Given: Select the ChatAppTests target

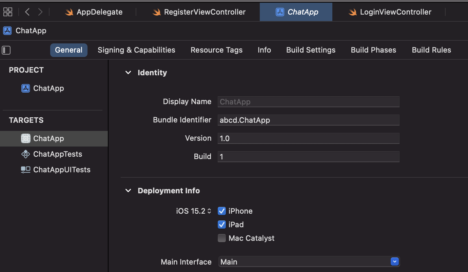Looking at the screenshot, I should (x=57, y=154).
